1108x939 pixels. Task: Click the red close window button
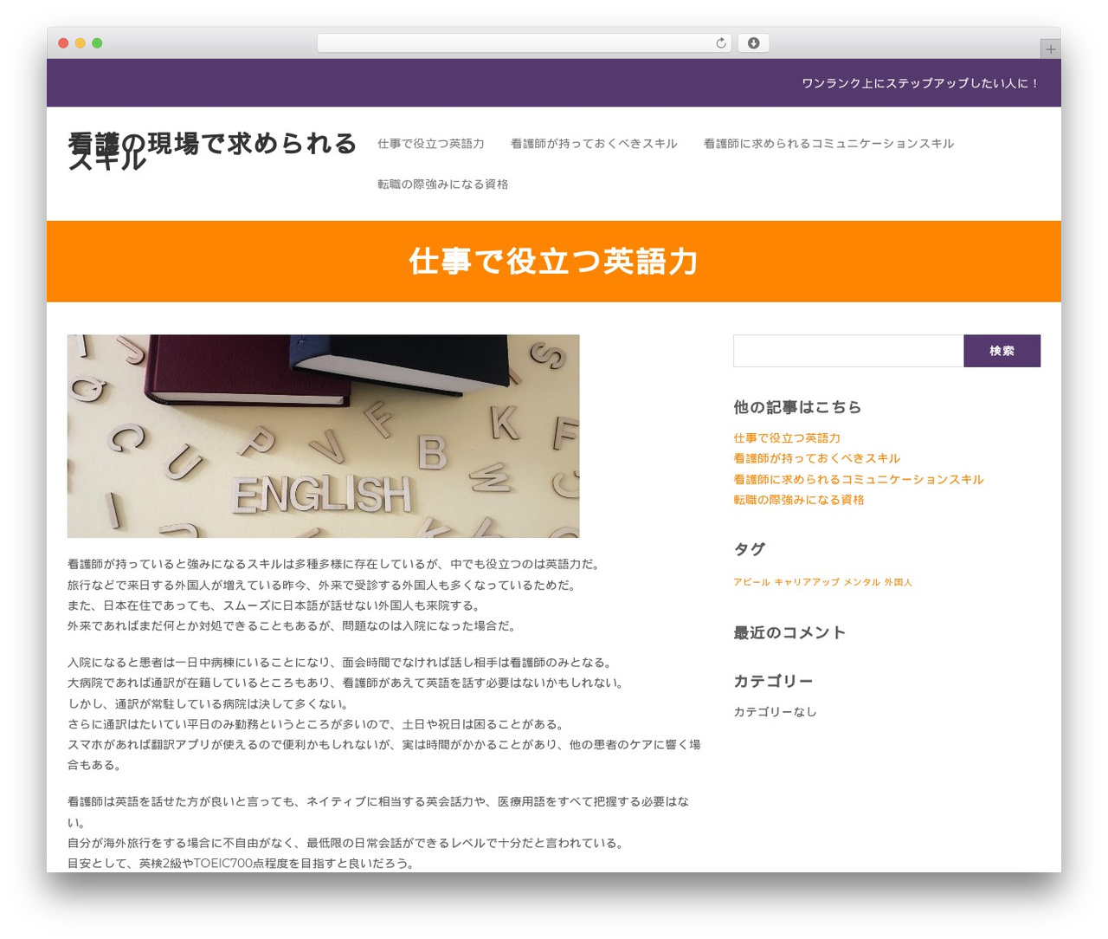coord(63,43)
